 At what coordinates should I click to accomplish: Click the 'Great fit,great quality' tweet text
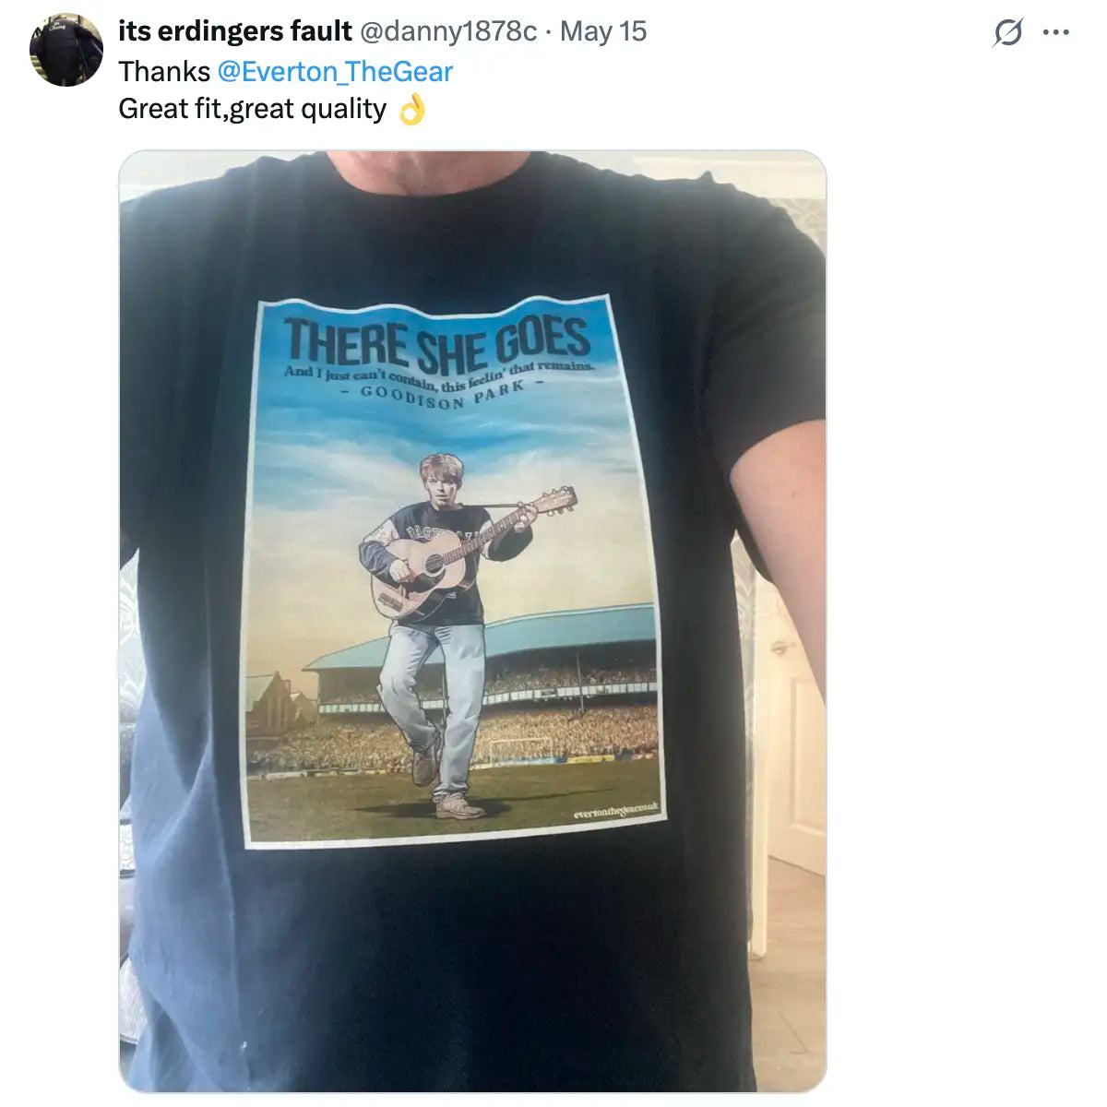point(252,109)
